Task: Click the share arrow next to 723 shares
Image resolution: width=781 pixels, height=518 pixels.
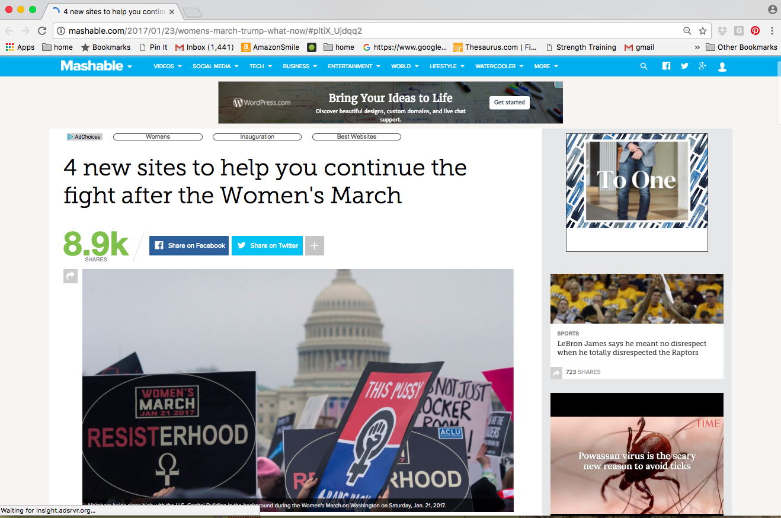Action: pos(556,372)
